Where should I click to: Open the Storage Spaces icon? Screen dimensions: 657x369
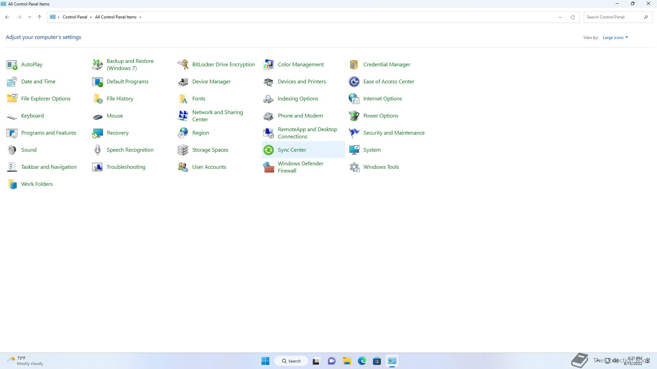pos(183,150)
